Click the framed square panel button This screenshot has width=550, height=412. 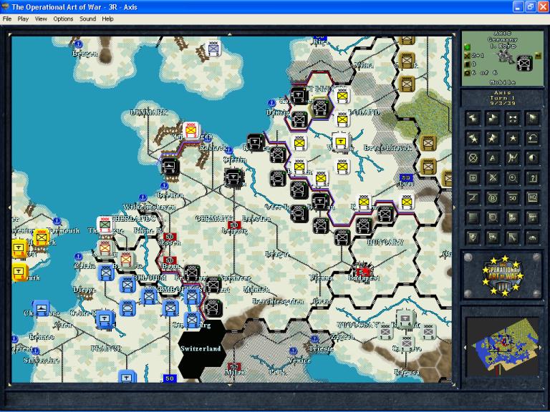pos(473,178)
